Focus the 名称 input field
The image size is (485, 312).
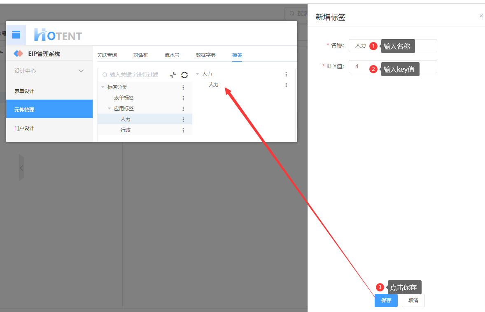393,46
